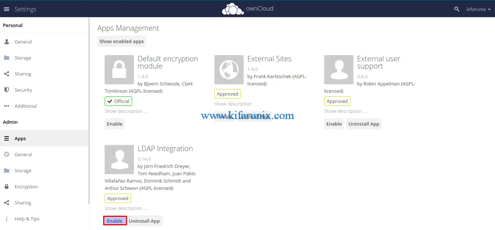The width and height of the screenshot is (495, 230).
Task: Open the Security settings via shield icon
Action: coord(7,90)
